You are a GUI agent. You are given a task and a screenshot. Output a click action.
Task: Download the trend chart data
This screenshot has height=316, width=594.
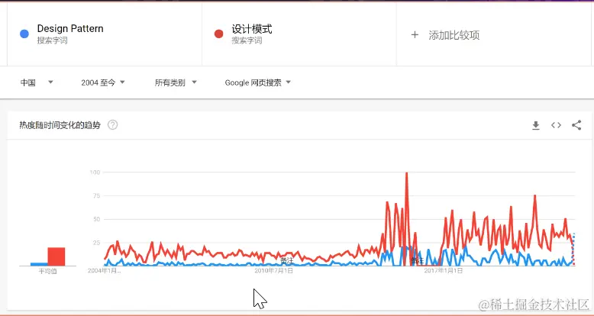tap(536, 125)
